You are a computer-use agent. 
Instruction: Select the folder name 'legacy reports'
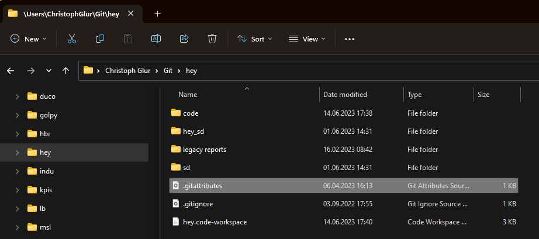pyautogui.click(x=205, y=150)
